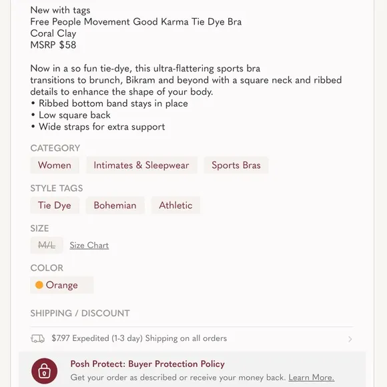Click the shipping truck icon
The width and height of the screenshot is (387, 387).
coord(37,339)
